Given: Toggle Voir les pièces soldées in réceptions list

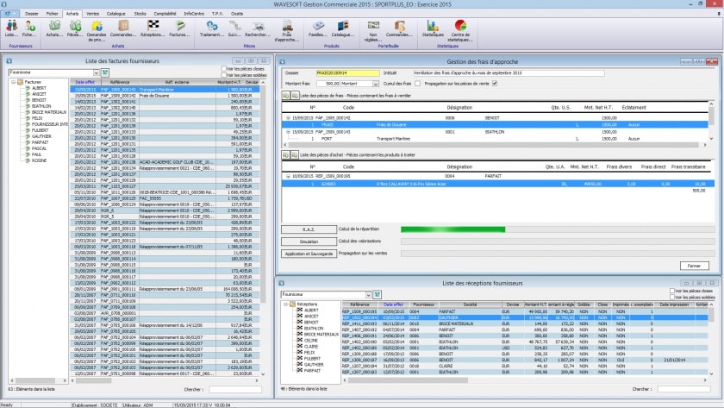Looking at the screenshot, I should click(x=672, y=297).
